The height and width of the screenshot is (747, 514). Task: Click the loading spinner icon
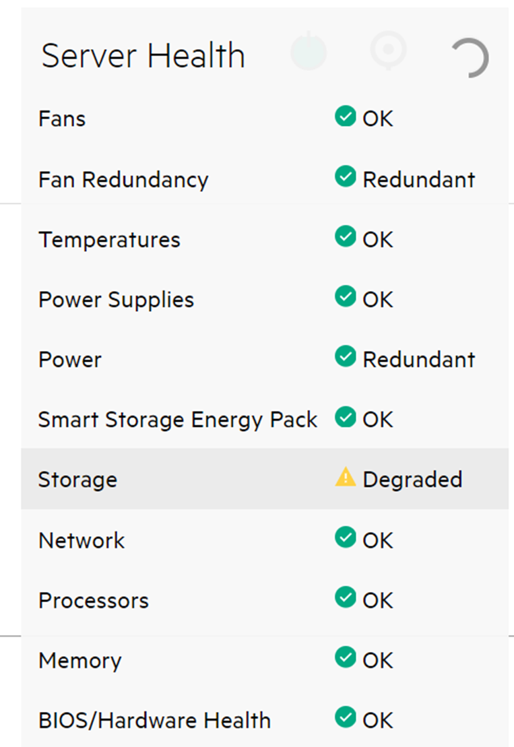pos(470,58)
